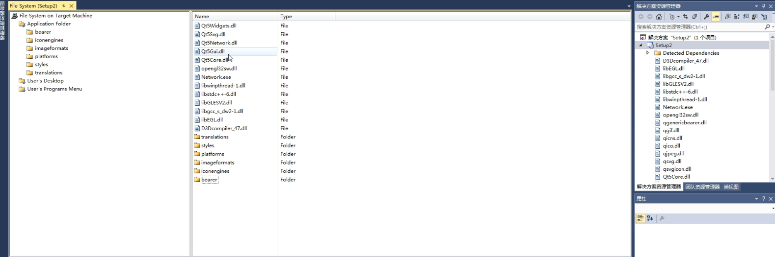Switch to the 团队资源管理器 tab
This screenshot has width=775, height=257.
tap(702, 187)
